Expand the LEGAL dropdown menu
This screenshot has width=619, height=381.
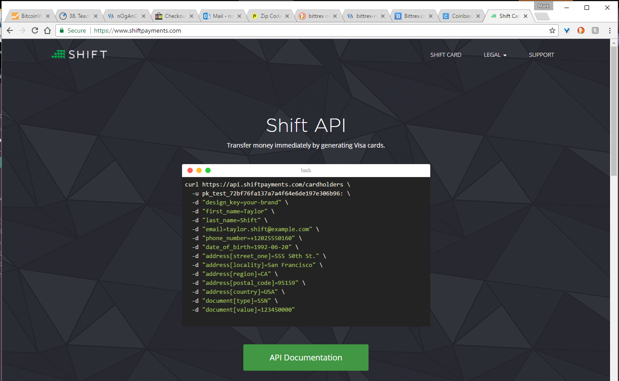495,55
